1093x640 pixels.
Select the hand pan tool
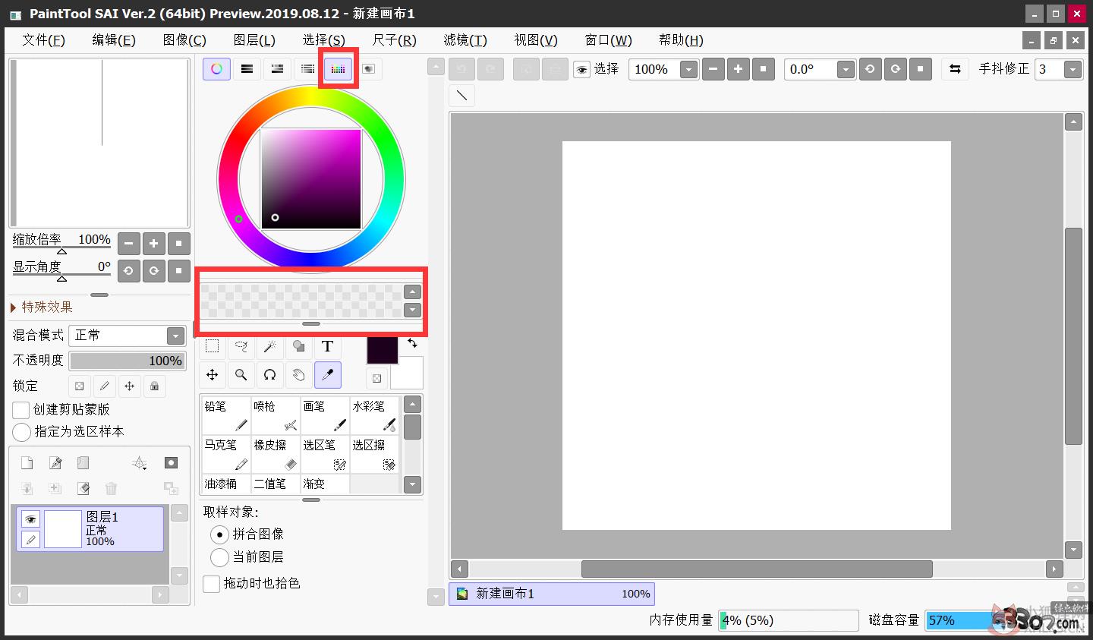(298, 374)
